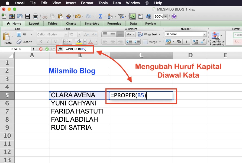This screenshot has width=242, height=163.
Task: Expand the fill color dropdown arrow
Action: [x=85, y=42]
